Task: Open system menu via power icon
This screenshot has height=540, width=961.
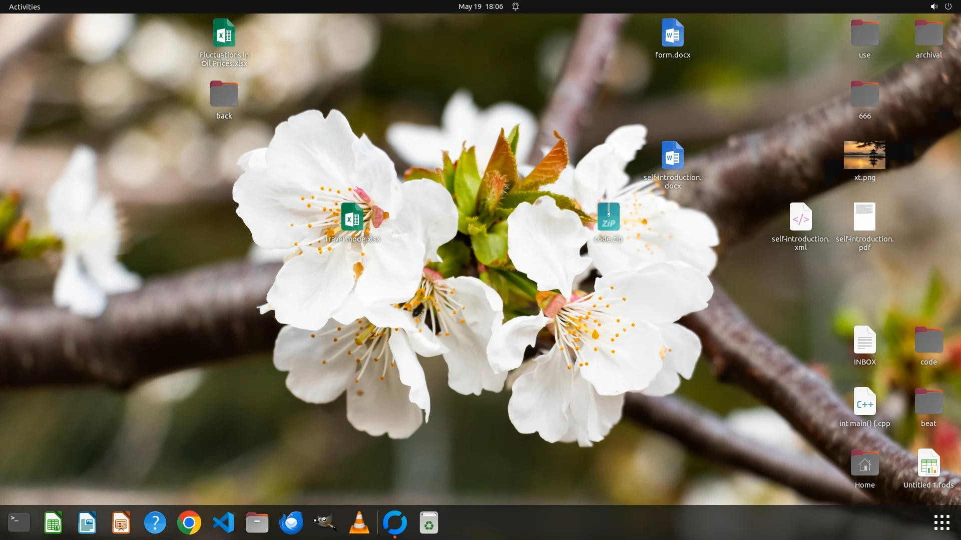Action: pyautogui.click(x=948, y=6)
